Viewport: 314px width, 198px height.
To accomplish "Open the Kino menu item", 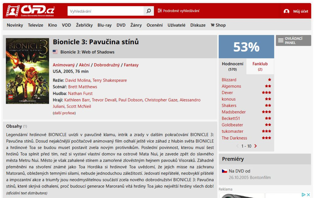I will (x=52, y=25).
